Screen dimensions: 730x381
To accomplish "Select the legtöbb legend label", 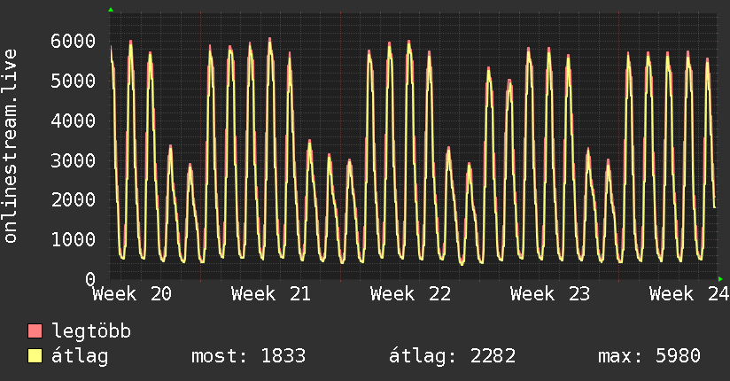I will pos(91,331).
